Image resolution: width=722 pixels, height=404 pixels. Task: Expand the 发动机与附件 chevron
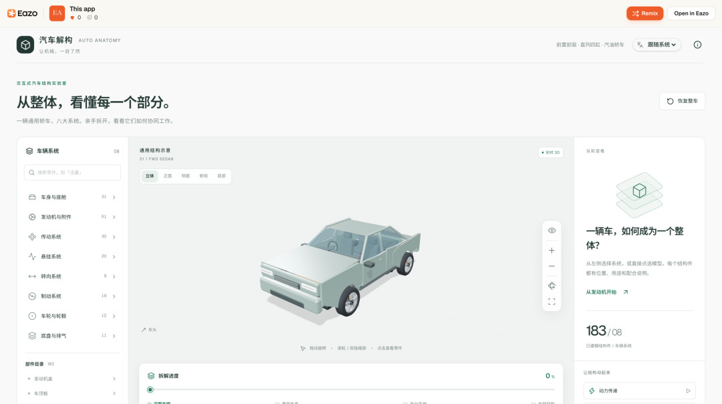[114, 217]
